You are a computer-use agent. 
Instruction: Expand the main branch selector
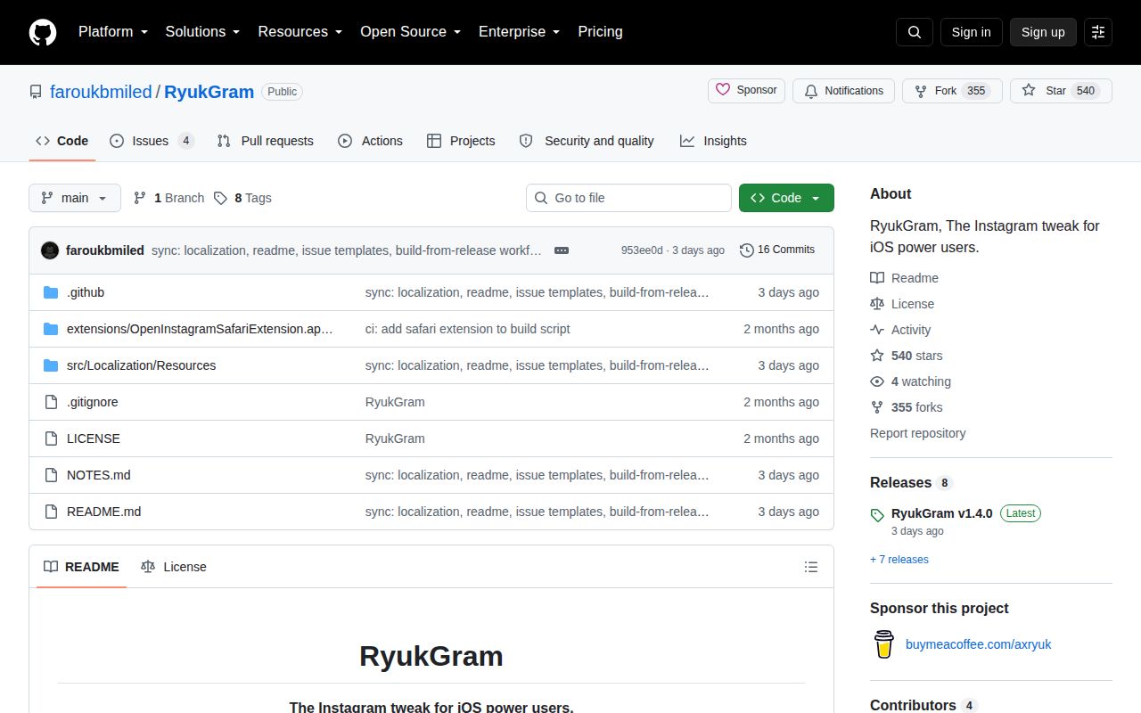(75, 198)
